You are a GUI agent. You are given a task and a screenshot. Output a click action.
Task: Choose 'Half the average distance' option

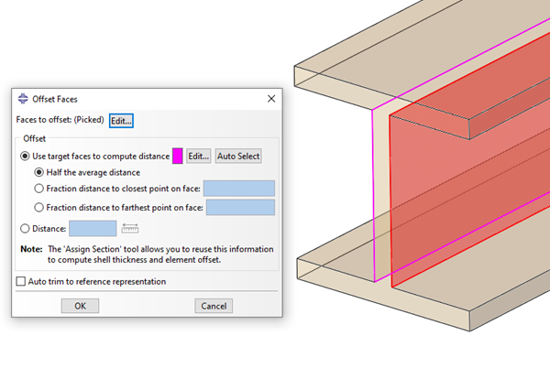pyautogui.click(x=39, y=172)
